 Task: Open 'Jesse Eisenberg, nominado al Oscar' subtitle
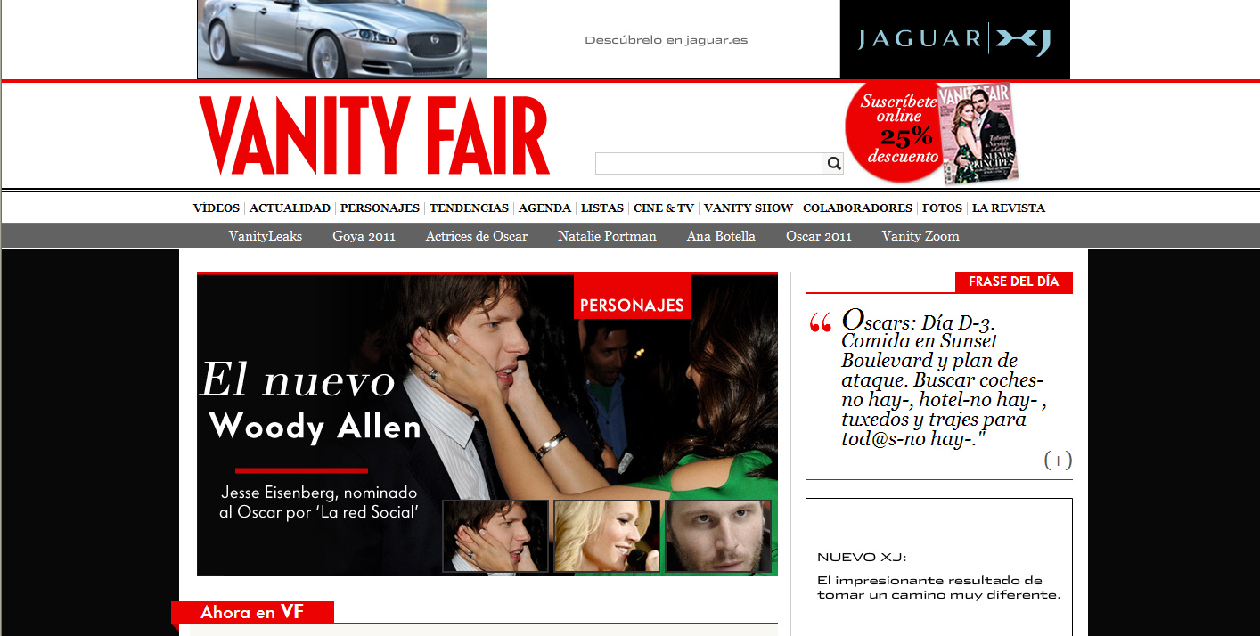[318, 502]
